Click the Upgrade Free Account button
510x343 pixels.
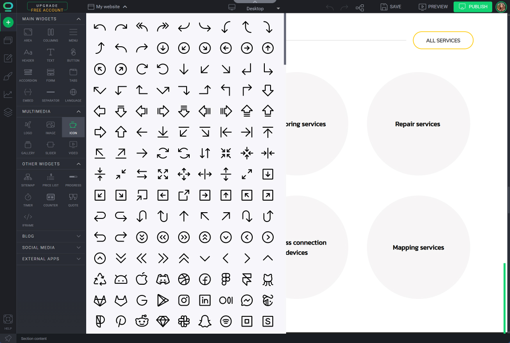(47, 7)
